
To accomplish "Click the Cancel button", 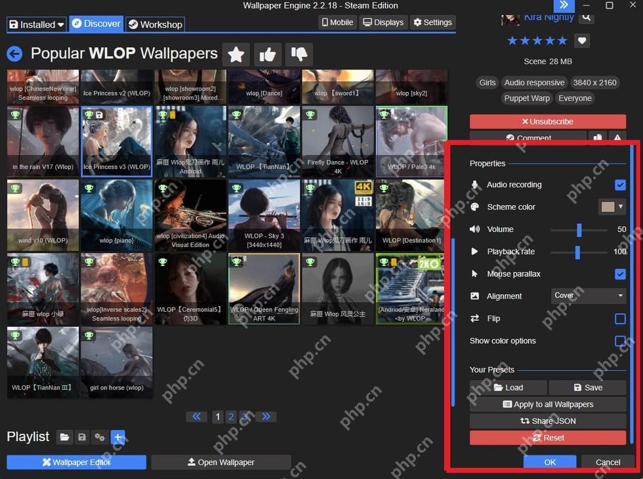I will [608, 462].
